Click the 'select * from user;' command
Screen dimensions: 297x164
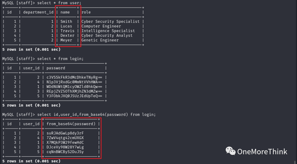(59, 3)
